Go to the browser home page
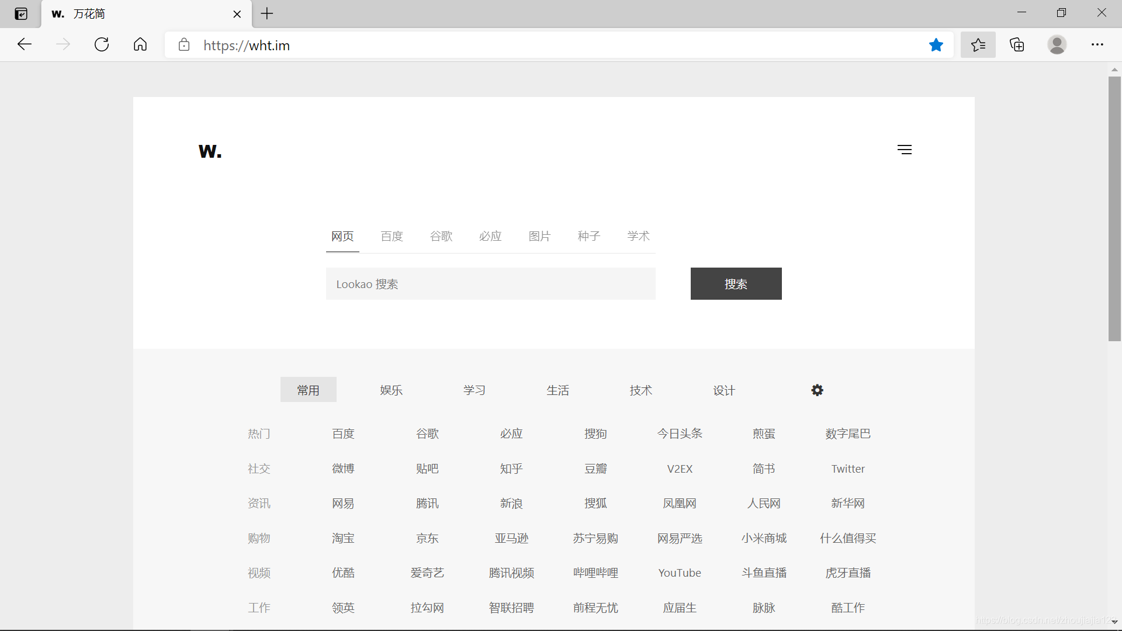Viewport: 1122px width, 631px height. pos(140,45)
